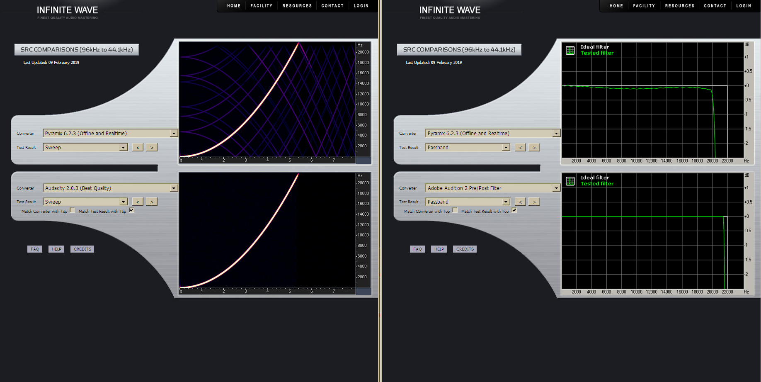Viewport: 761px width, 382px height.
Task: Go to HOME in left window nav
Action: [234, 6]
